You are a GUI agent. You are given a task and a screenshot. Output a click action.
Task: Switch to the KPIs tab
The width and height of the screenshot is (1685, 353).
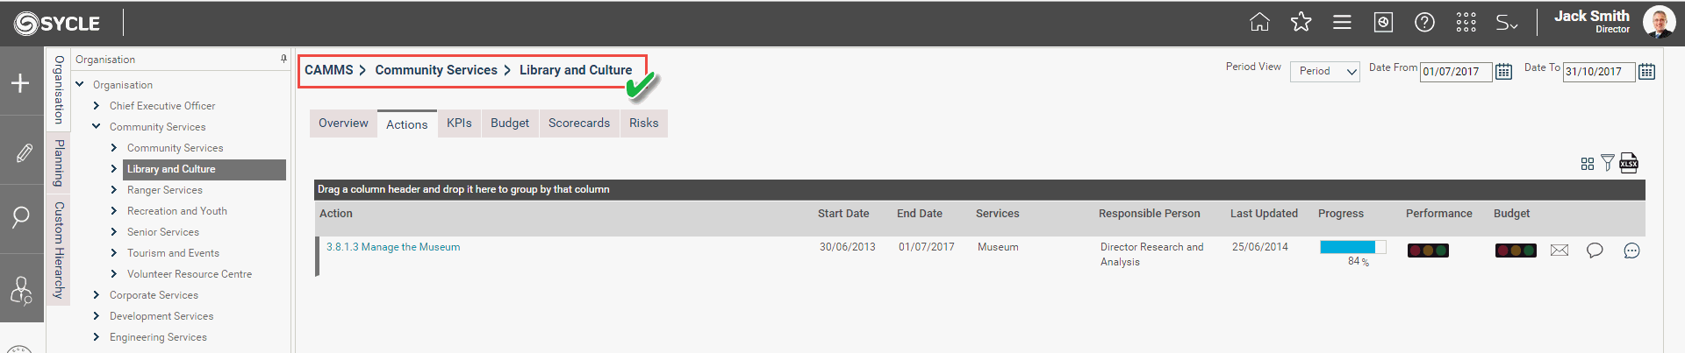[459, 124]
